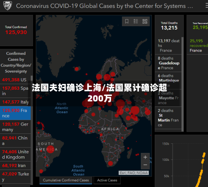Click the 150k axis label on chart
Viewport: 208px width, 187px height.
coord(166,144)
